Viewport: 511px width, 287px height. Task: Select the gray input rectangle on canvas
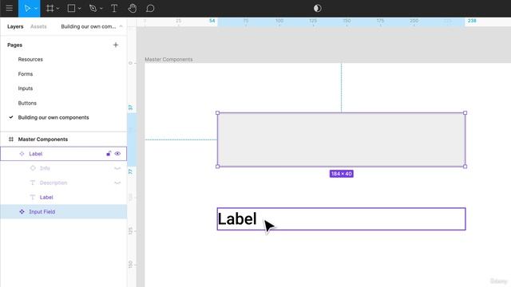coord(341,140)
